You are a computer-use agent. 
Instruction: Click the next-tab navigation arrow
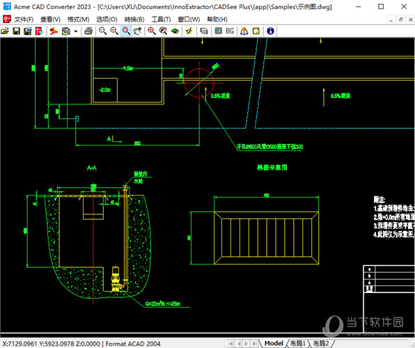pyautogui.click(x=246, y=344)
